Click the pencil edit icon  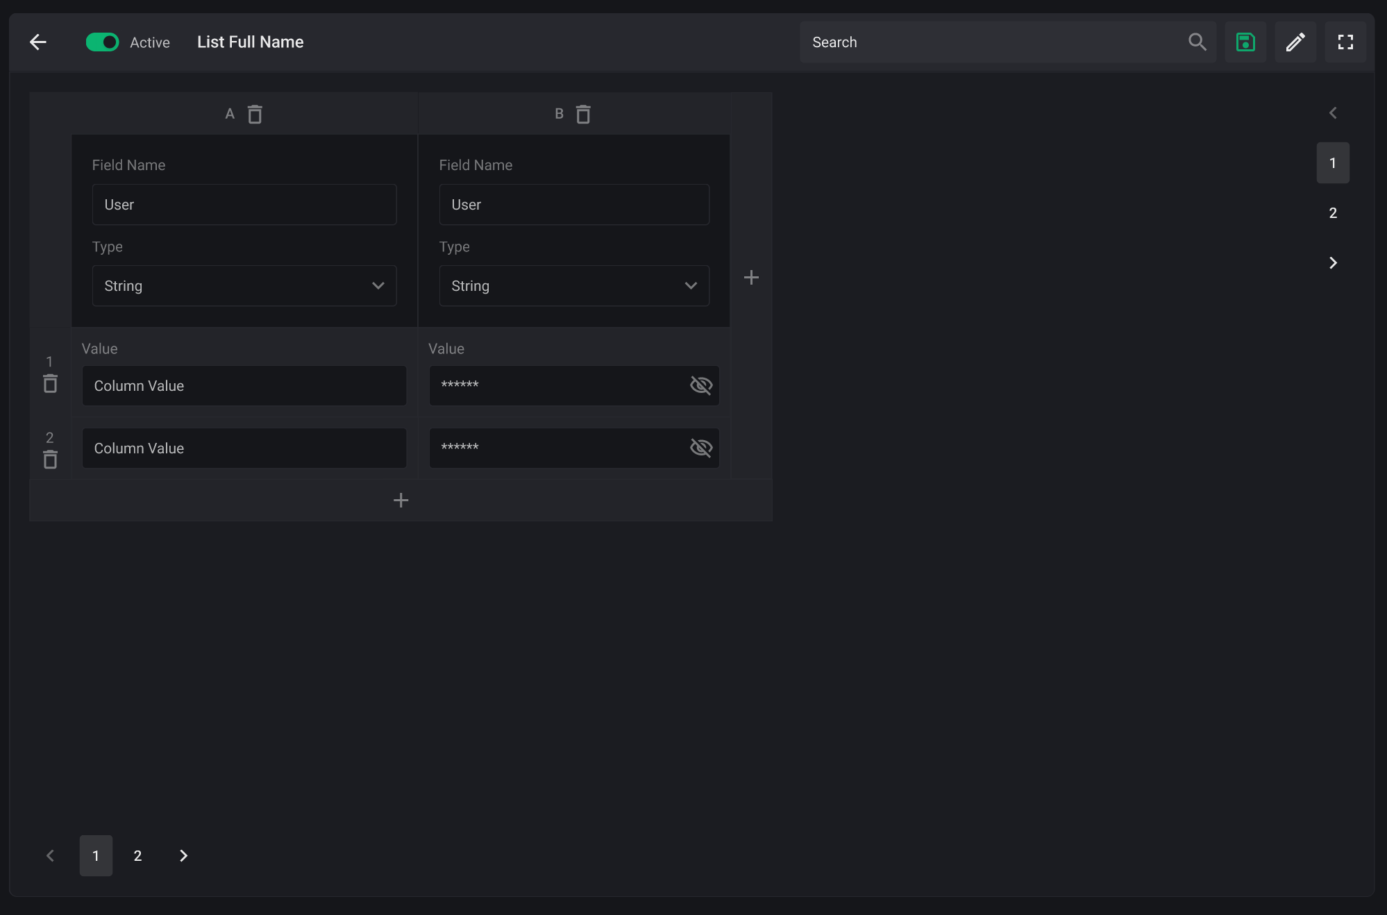click(1295, 42)
